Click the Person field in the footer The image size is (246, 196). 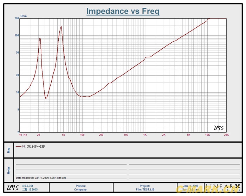point(81,186)
